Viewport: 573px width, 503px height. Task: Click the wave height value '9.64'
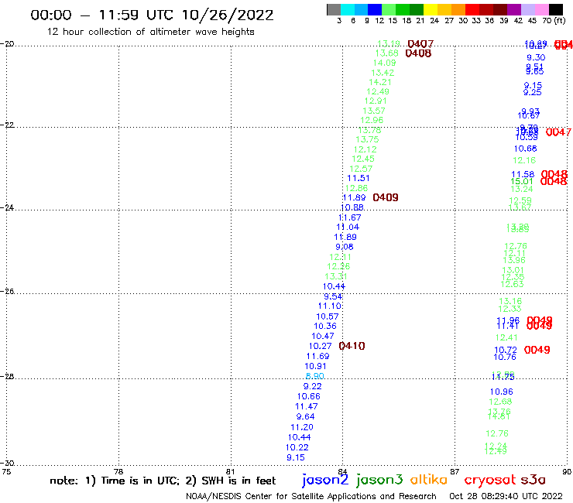[306, 416]
